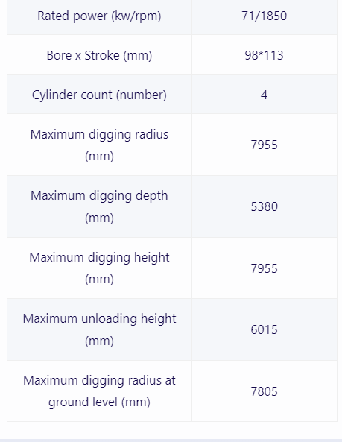This screenshot has height=442, width=342.
Task: Select the 98*113 bore stroke value
Action: [x=264, y=55]
